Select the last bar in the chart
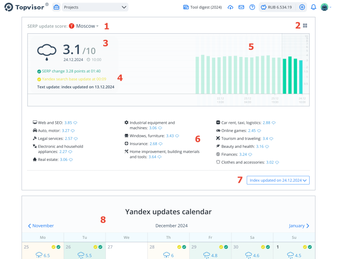The image size is (337, 259). tap(301, 77)
